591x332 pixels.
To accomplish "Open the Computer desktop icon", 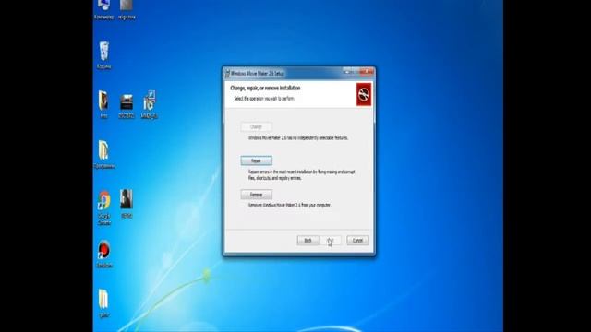I will [103, 9].
